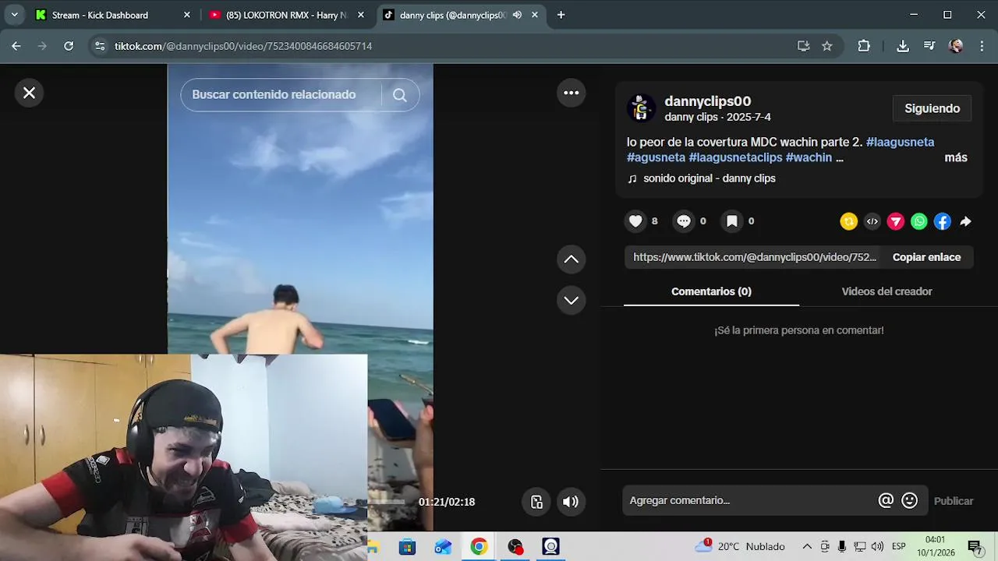Share the video to WhatsApp
Screen dimensions: 998x561
pos(919,222)
